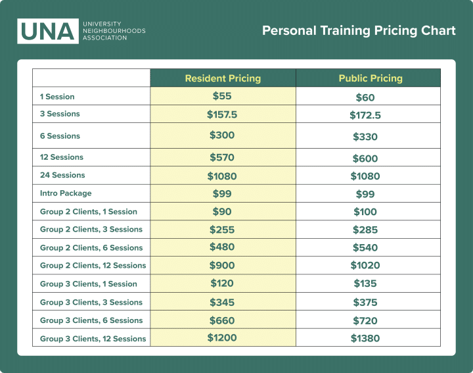Click the 3 Sessions row label

[60, 114]
